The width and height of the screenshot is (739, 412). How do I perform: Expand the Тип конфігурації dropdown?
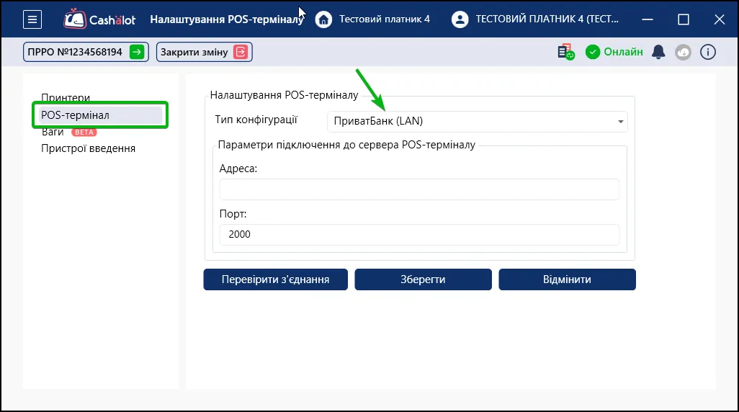tap(478, 121)
